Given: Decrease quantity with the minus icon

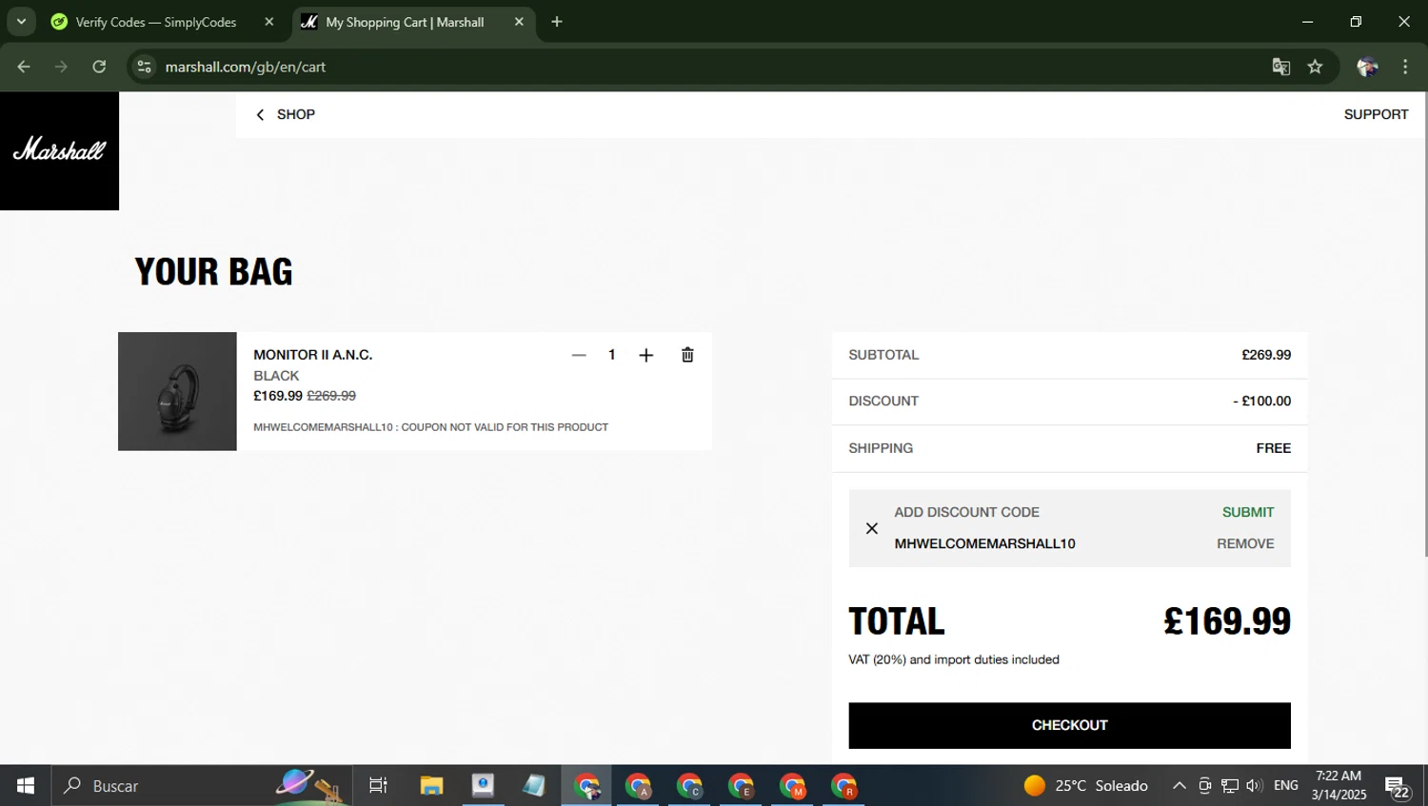Looking at the screenshot, I should click(579, 355).
